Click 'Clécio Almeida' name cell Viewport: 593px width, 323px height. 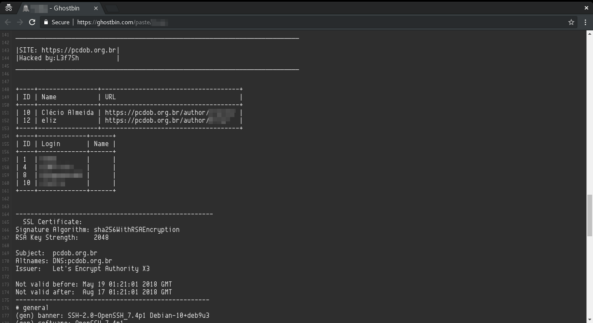click(67, 113)
